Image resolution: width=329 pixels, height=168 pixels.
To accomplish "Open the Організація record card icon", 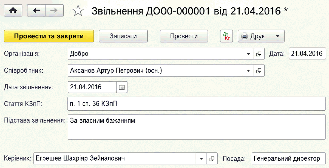I will 259,54.
